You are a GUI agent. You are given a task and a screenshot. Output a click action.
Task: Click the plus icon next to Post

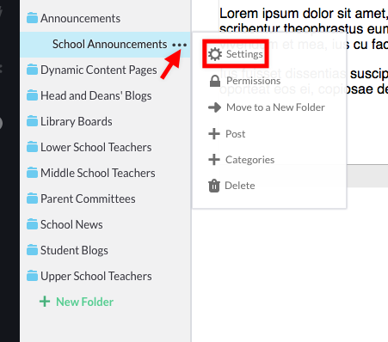pyautogui.click(x=214, y=134)
